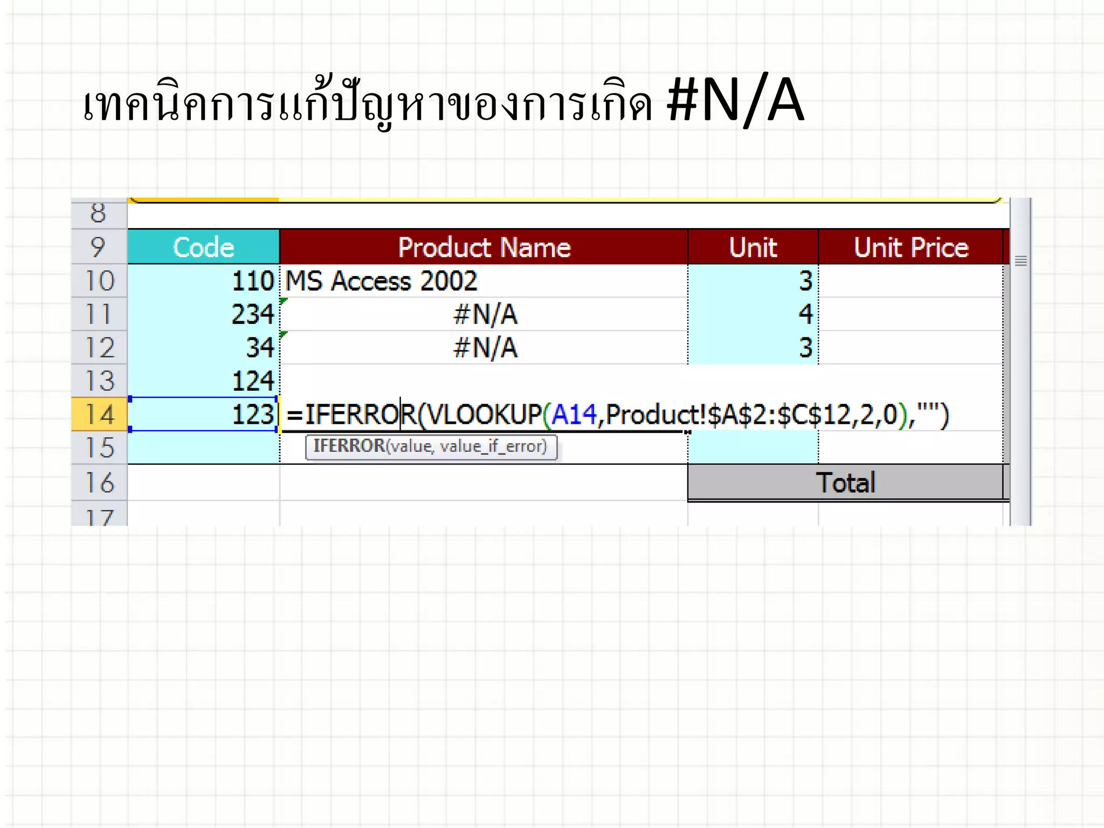Image resolution: width=1104 pixels, height=828 pixels.
Task: Click row header 12
Action: (x=99, y=348)
